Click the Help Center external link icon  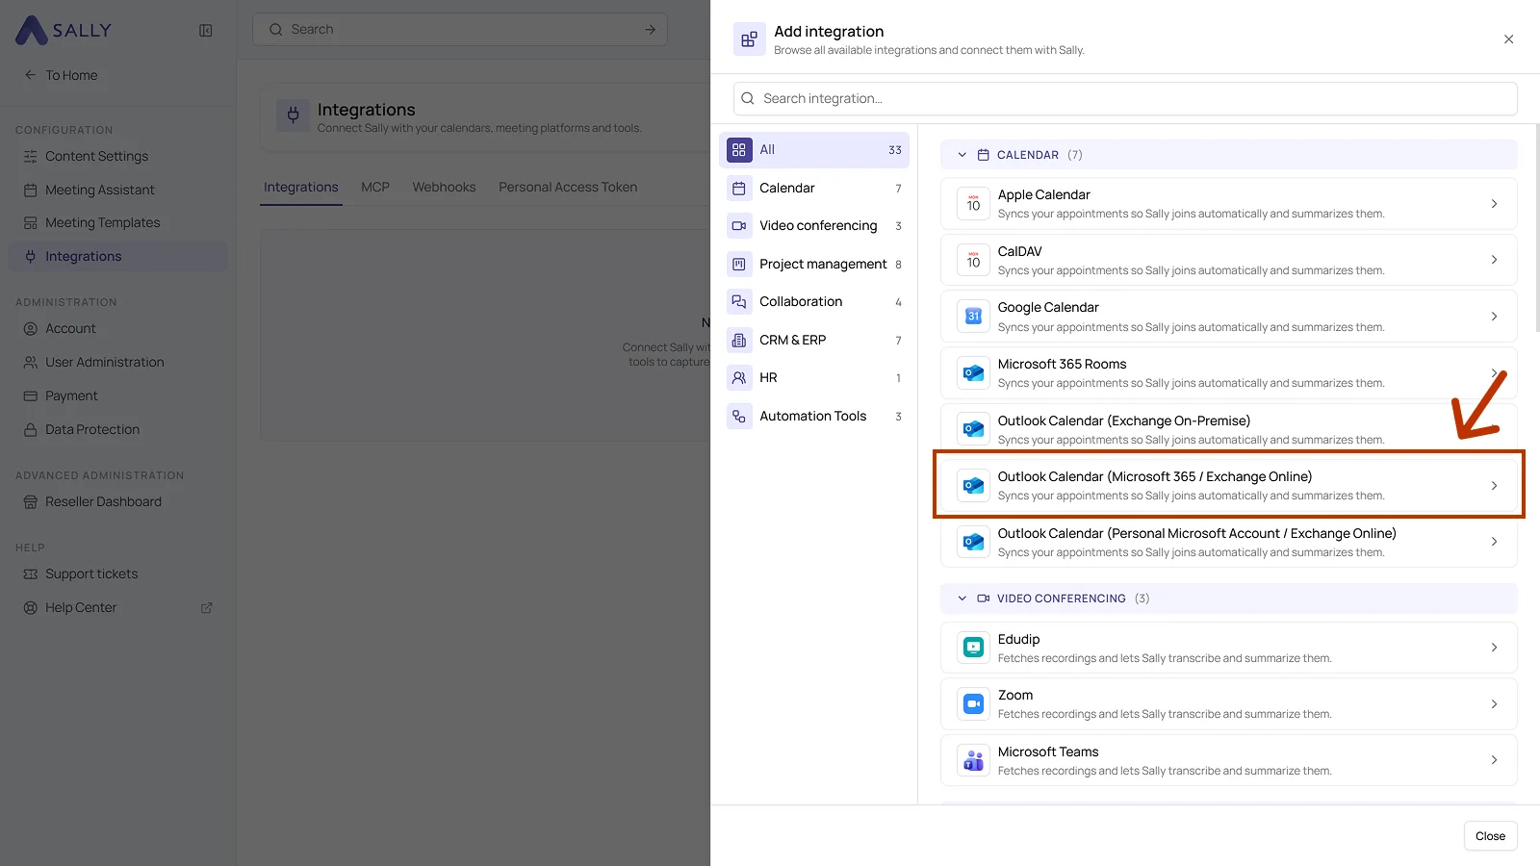pyautogui.click(x=206, y=608)
